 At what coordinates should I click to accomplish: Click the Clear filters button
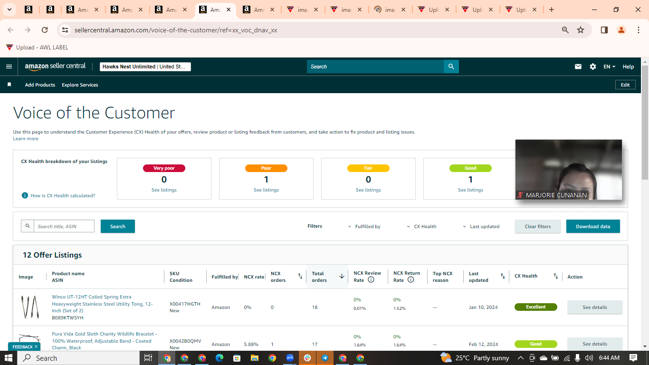click(538, 226)
